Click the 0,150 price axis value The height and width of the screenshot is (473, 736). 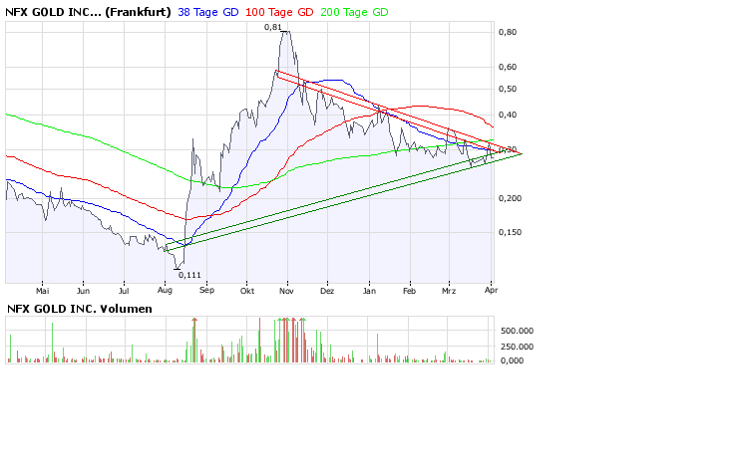coord(511,233)
